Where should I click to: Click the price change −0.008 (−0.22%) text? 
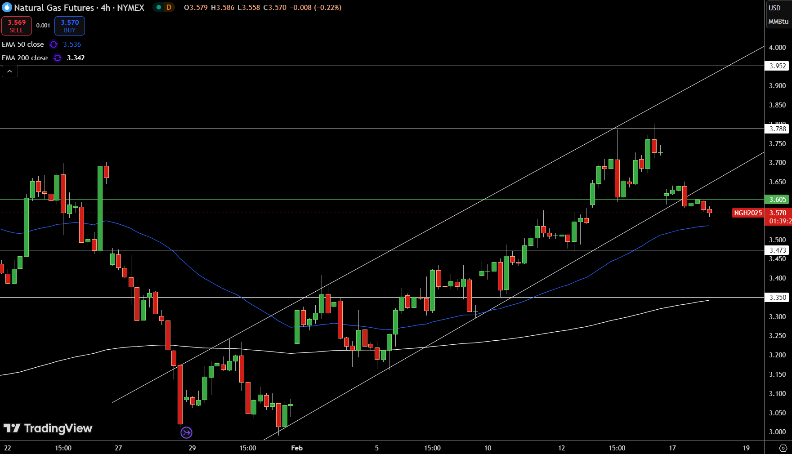(316, 8)
